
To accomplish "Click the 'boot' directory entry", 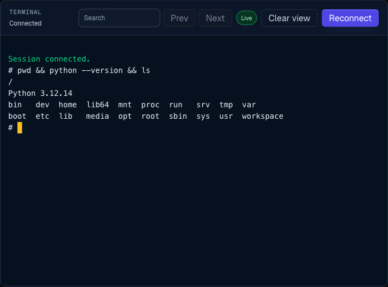I will [x=17, y=117].
